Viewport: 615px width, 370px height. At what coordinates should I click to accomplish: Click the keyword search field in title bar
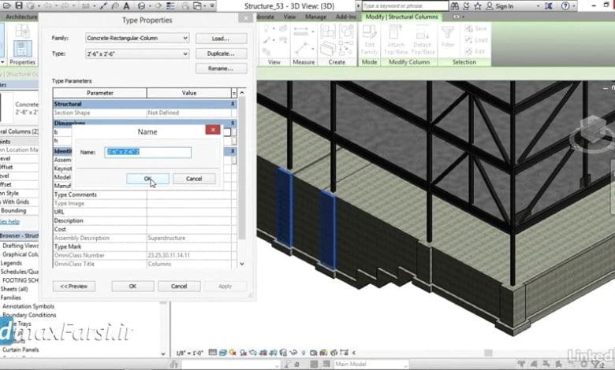pyautogui.click(x=405, y=6)
